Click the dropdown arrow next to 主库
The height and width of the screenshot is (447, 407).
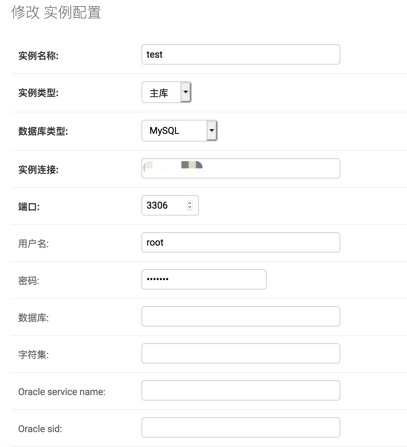click(186, 93)
